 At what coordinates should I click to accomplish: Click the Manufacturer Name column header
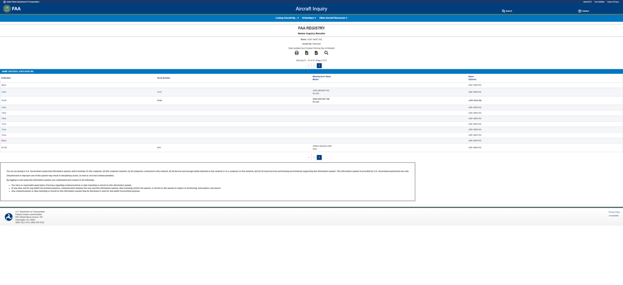[322, 76]
